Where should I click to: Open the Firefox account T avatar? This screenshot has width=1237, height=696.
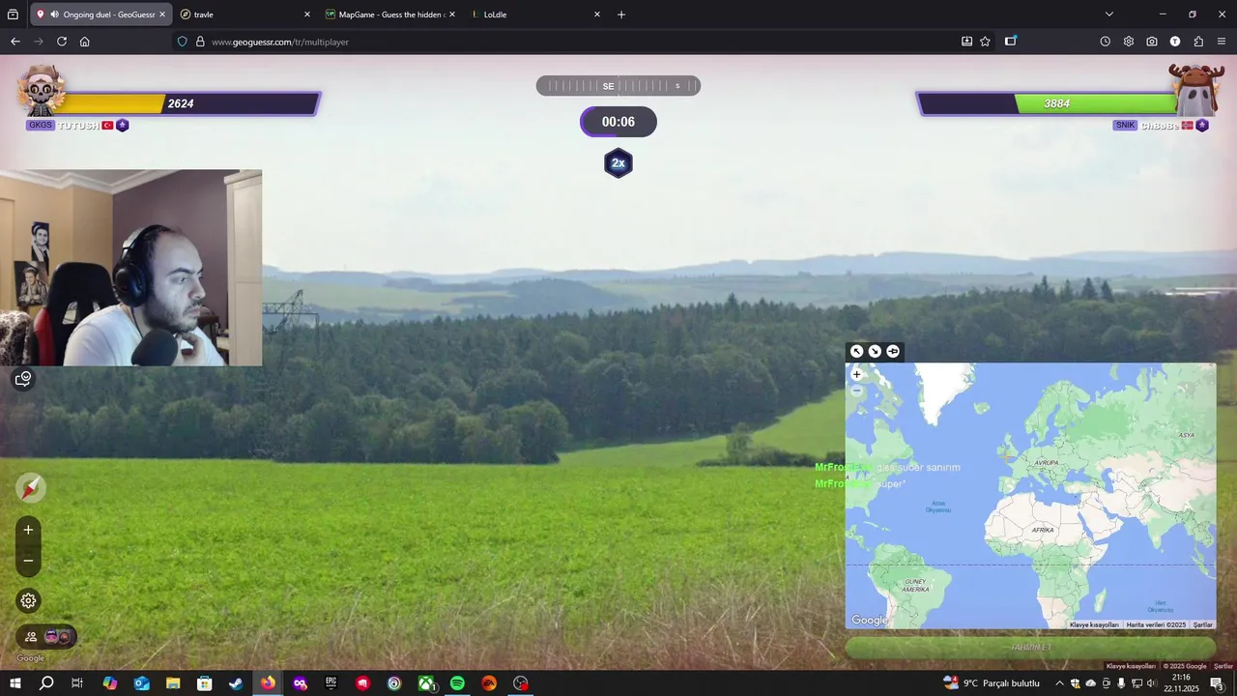click(1175, 42)
